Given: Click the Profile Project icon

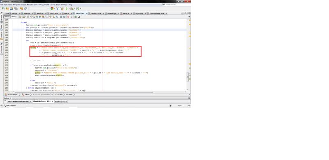Looking at the screenshot, I should (x=78, y=9).
